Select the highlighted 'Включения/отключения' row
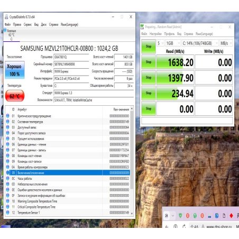The height and width of the screenshot is (239, 239). (x=68, y=172)
